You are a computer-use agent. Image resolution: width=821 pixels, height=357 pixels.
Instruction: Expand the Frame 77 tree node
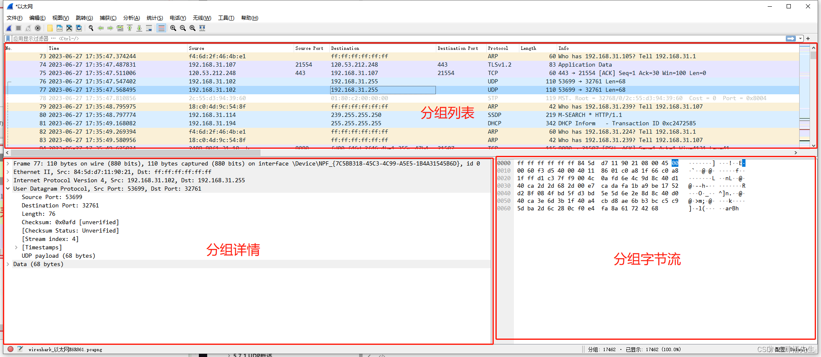[x=8, y=163]
